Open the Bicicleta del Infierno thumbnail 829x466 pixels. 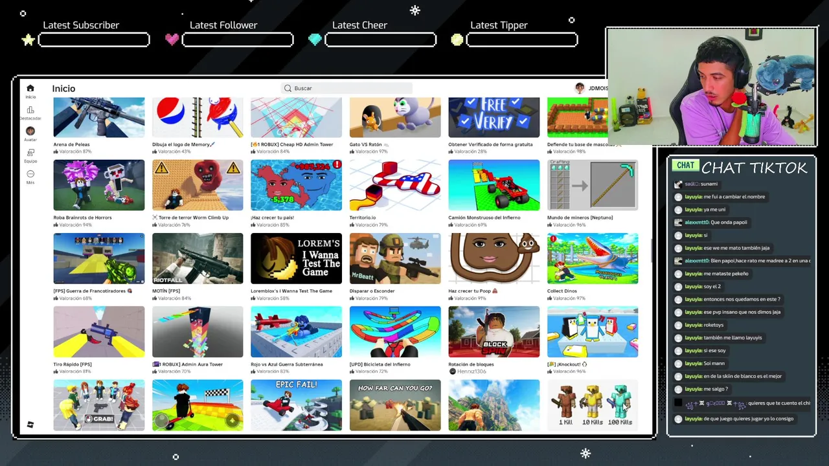coord(395,331)
